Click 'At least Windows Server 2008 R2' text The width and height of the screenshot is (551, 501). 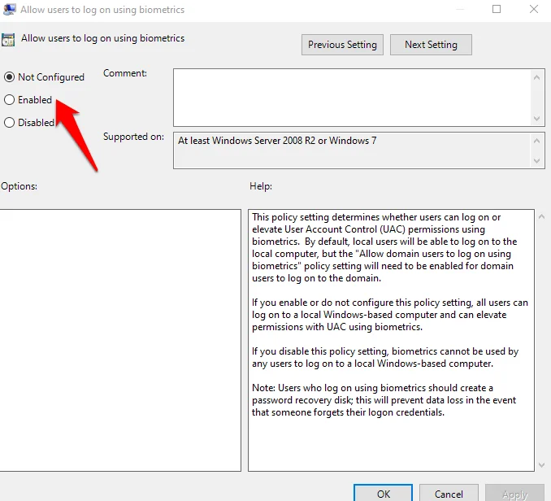pyautogui.click(x=277, y=141)
